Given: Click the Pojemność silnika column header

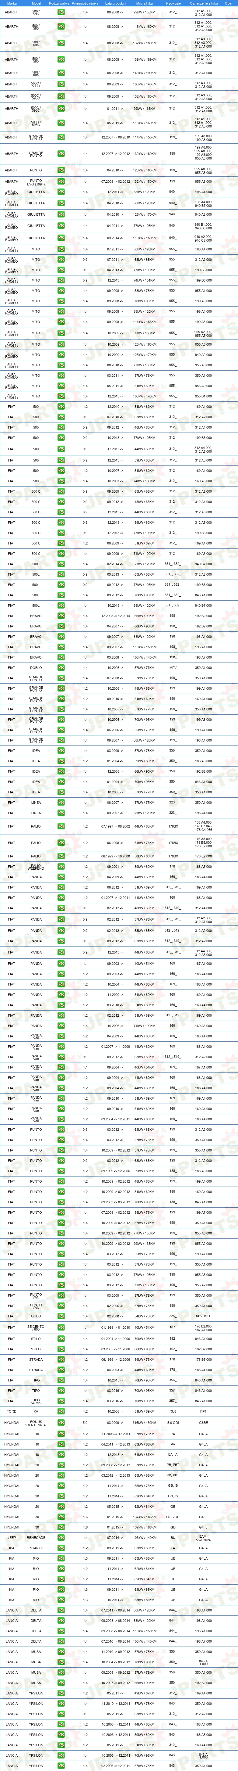Looking at the screenshot, I should 85,3.
